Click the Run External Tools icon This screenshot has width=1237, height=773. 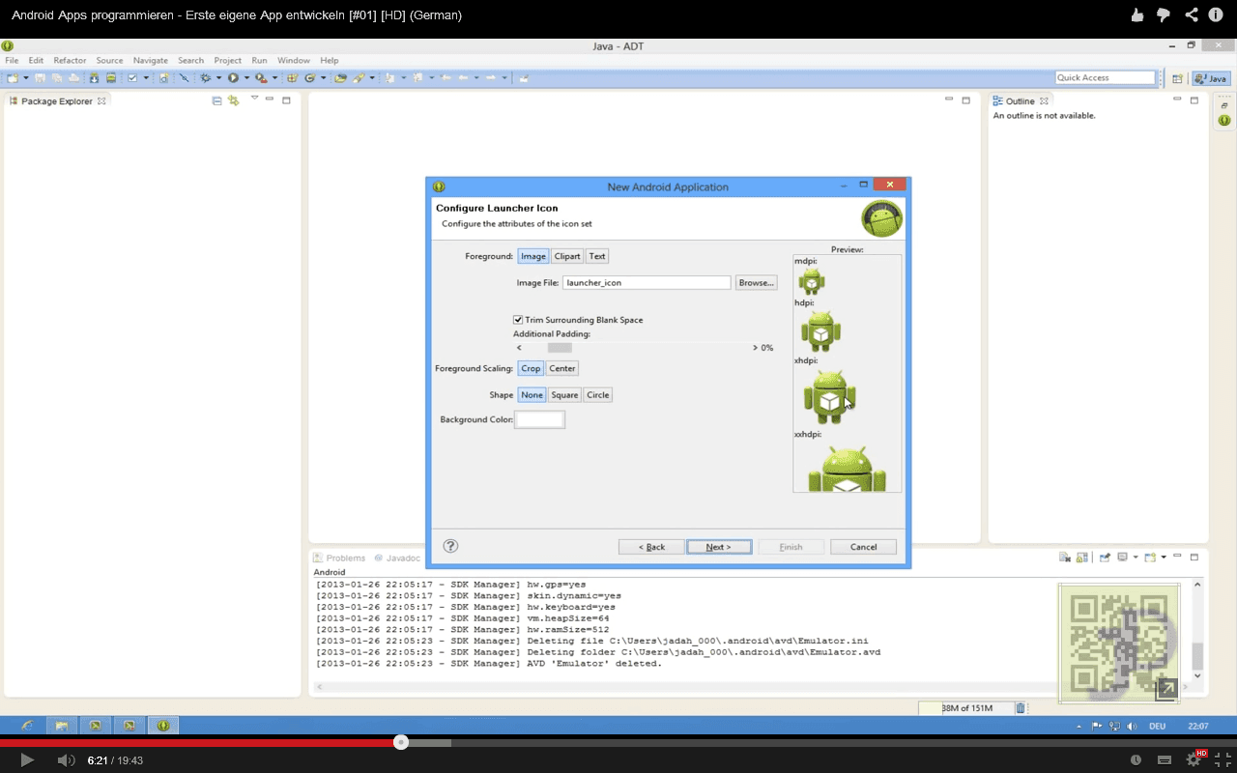(261, 77)
